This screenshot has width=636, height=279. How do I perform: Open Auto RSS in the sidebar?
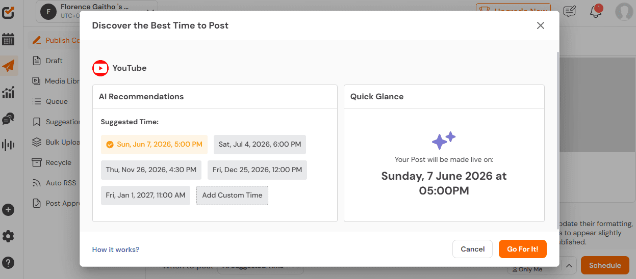tap(54, 183)
